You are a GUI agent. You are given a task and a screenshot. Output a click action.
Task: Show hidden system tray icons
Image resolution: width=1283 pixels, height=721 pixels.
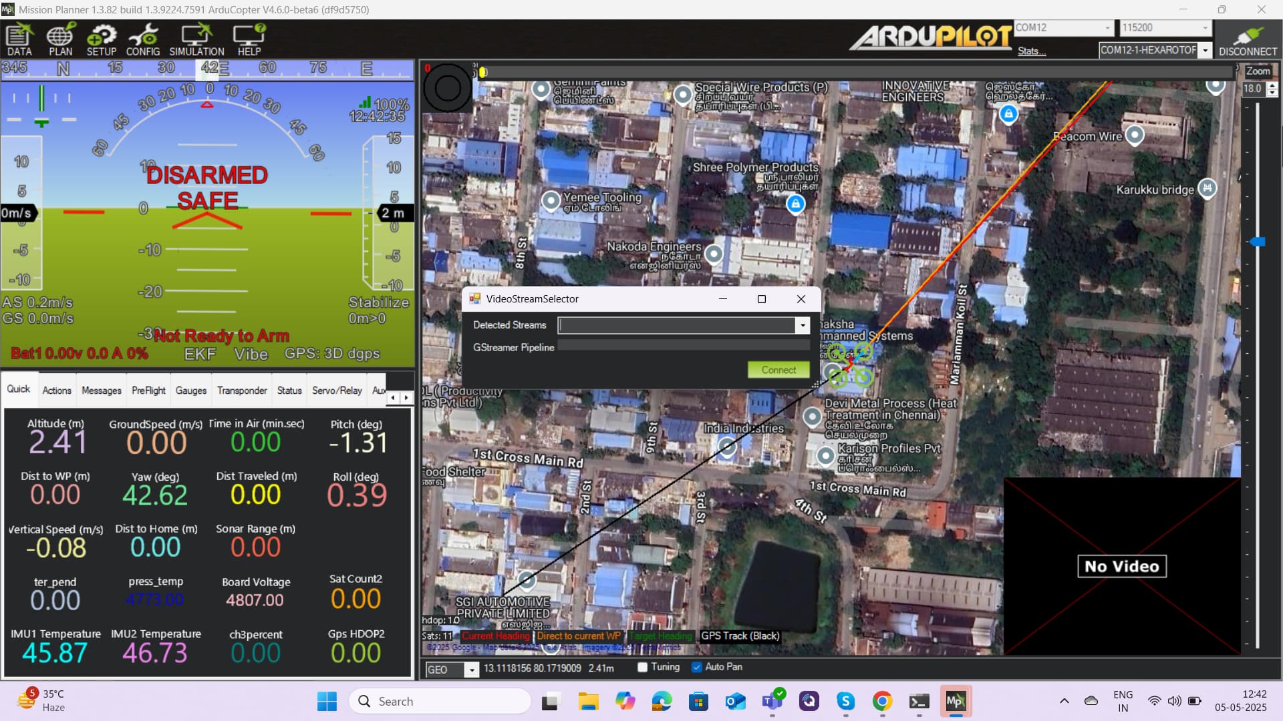(x=1064, y=701)
